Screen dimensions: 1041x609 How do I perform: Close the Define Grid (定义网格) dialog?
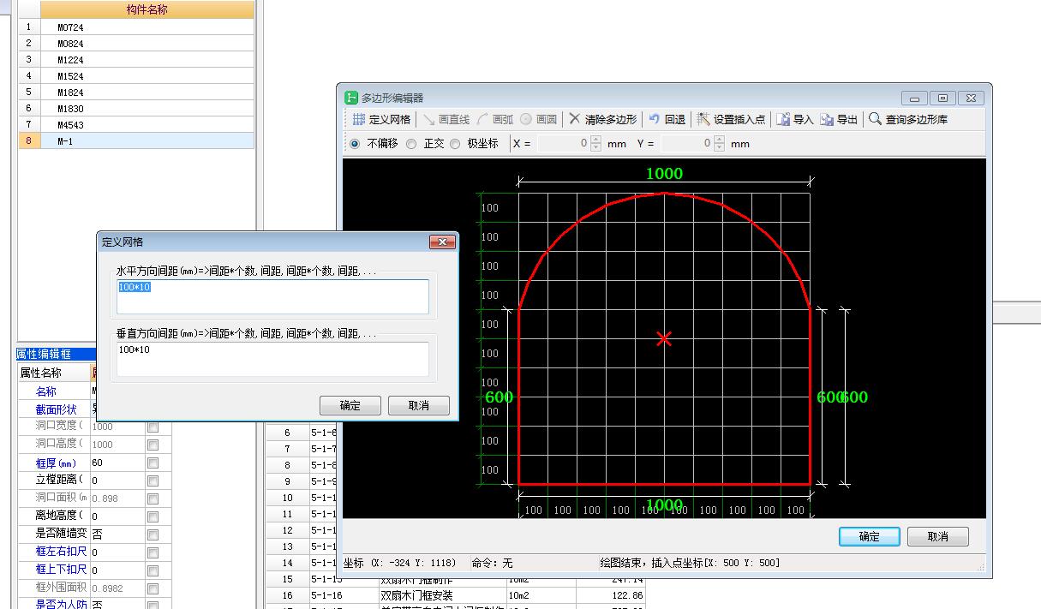pos(441,242)
